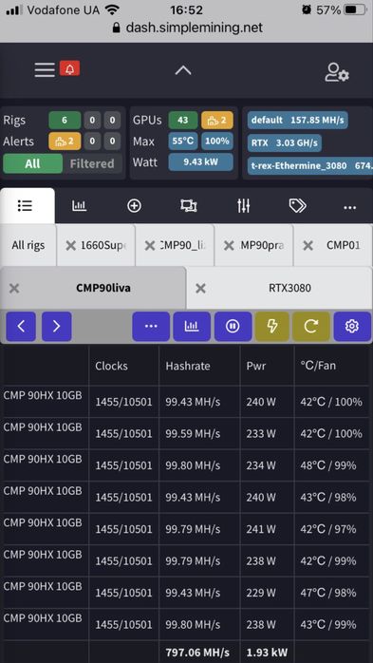Select the green GPUs count 43 badge
This screenshot has height=663, width=373.
point(183,120)
